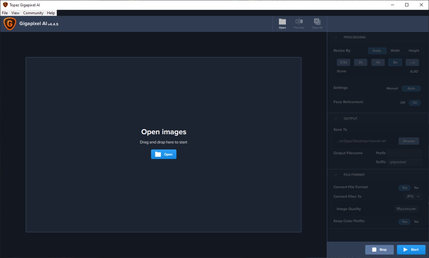Open the Image Quality Maximum dropdown

pyautogui.click(x=407, y=209)
